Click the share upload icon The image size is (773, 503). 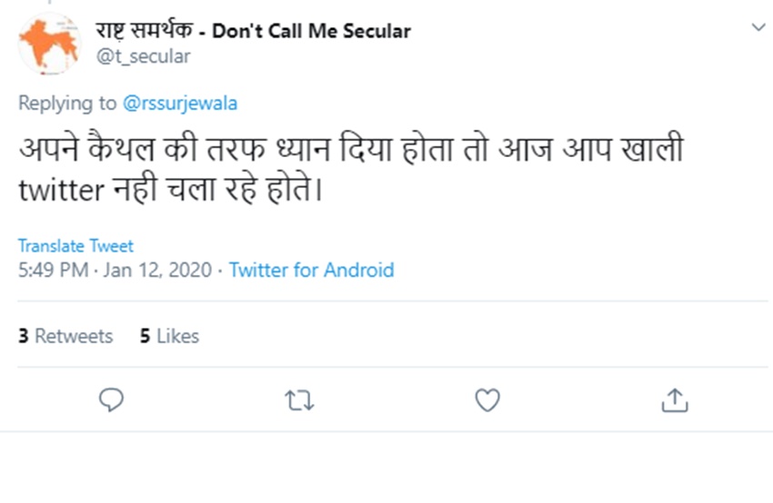tap(674, 399)
